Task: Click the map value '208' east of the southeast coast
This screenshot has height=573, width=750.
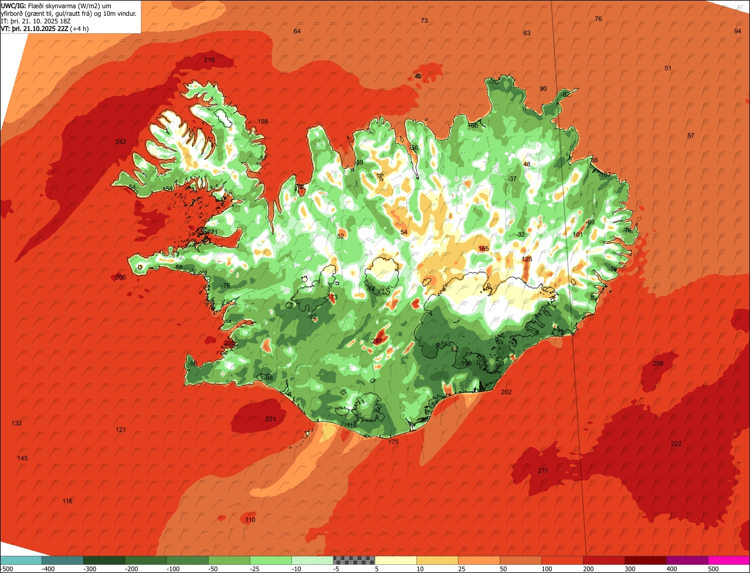Action: pos(658,364)
